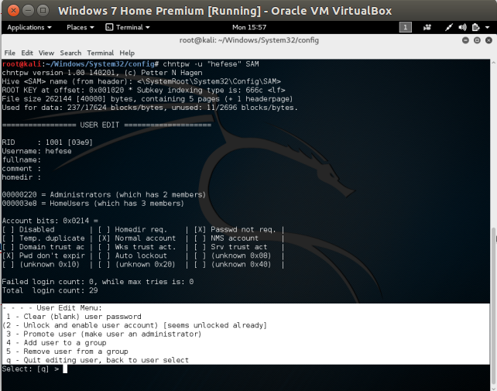Click the 'Promote user' menu line
The width and height of the screenshot is (497, 391).
click(x=104, y=334)
